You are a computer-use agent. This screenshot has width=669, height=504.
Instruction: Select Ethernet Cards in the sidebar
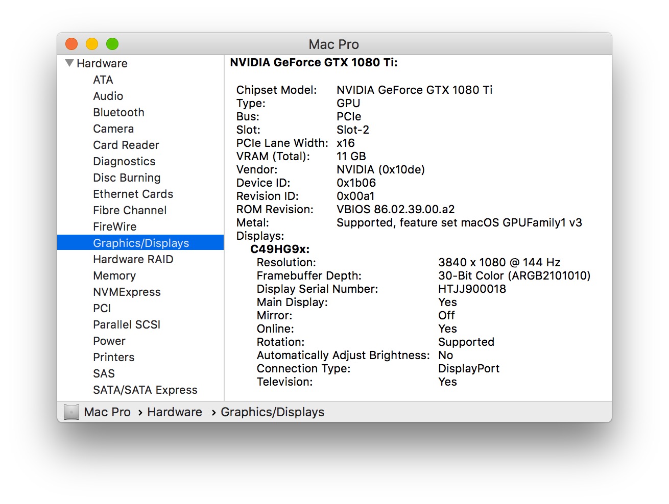click(133, 194)
